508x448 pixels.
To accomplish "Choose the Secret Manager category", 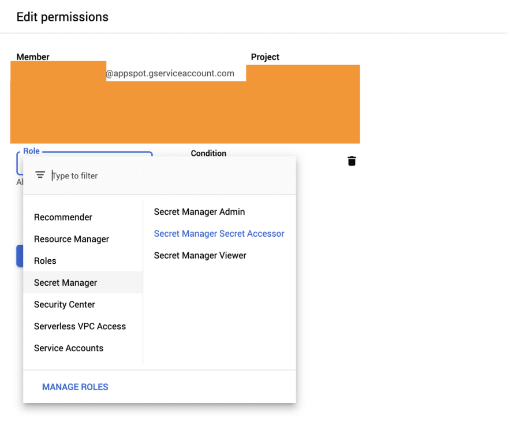I will (x=83, y=282).
